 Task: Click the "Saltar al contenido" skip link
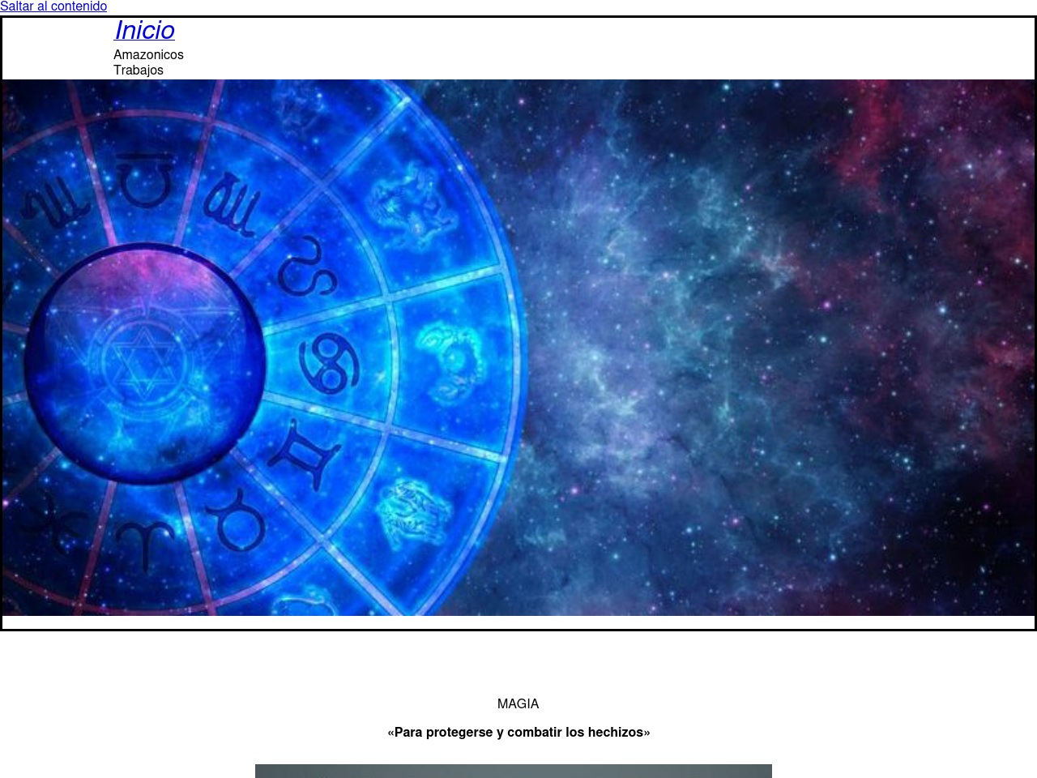pos(53,6)
